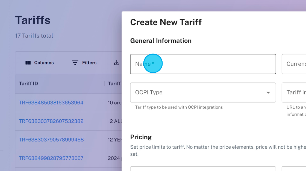
Task: Click the Tariff info URL field
Action: pyautogui.click(x=294, y=93)
